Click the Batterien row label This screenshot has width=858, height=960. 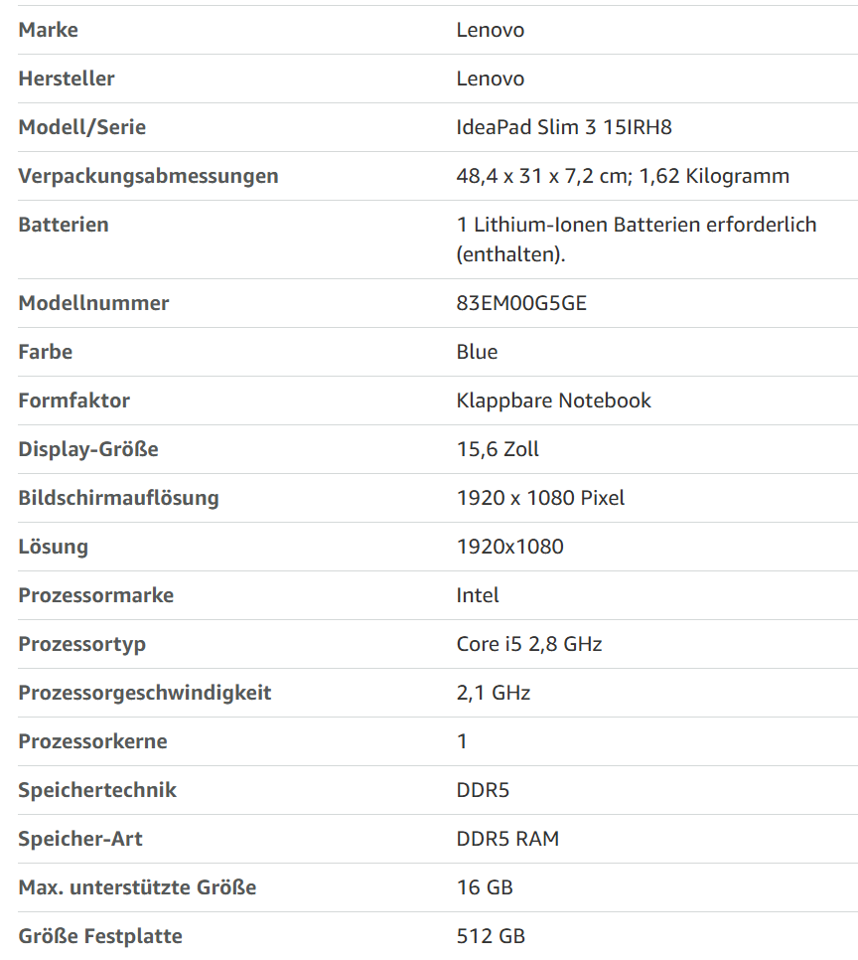coord(64,225)
